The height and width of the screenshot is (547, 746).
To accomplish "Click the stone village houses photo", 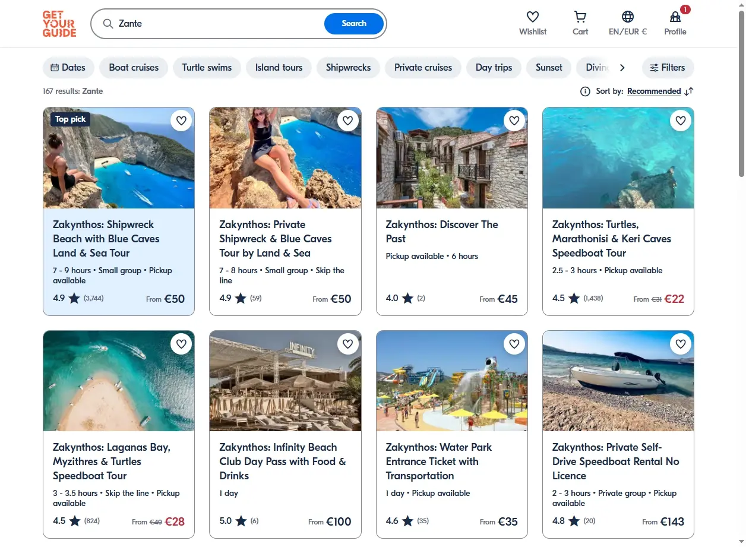I will 452,158.
